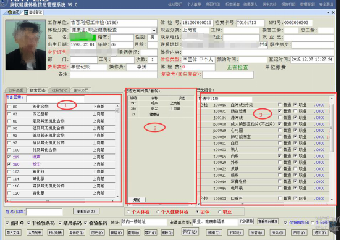Click the 保存(S) button
Image resolution: width=341 pixels, height=241 pixels.
(x=190, y=232)
